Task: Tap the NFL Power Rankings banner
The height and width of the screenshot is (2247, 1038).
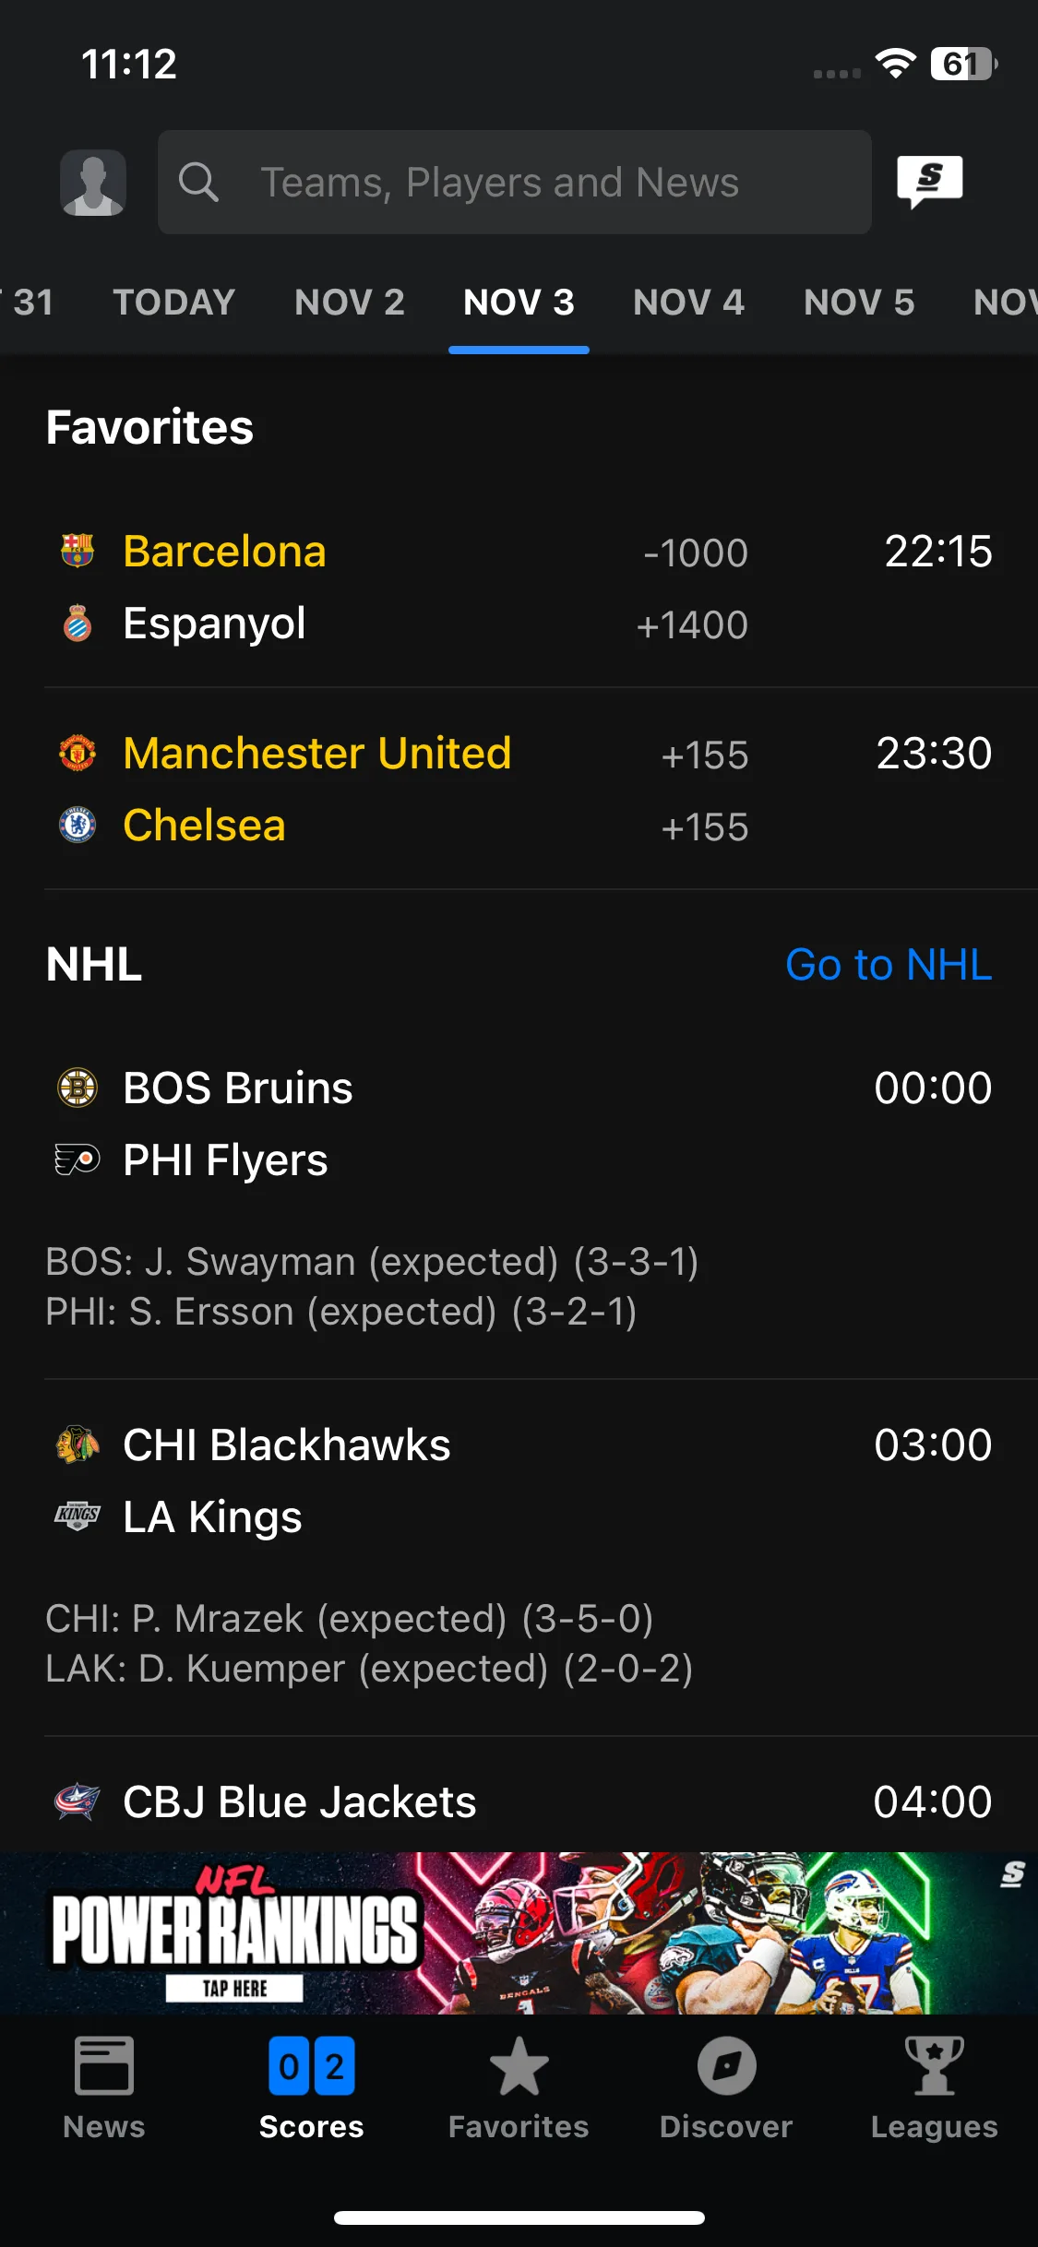Action: point(519,1932)
